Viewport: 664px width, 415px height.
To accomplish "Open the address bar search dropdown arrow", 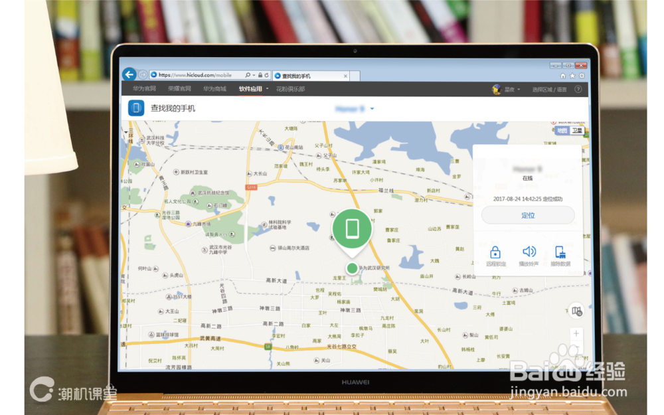I will coord(254,76).
